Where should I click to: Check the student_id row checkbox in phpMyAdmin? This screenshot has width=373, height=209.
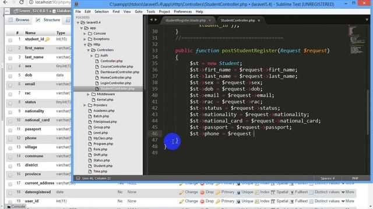pyautogui.click(x=10, y=40)
